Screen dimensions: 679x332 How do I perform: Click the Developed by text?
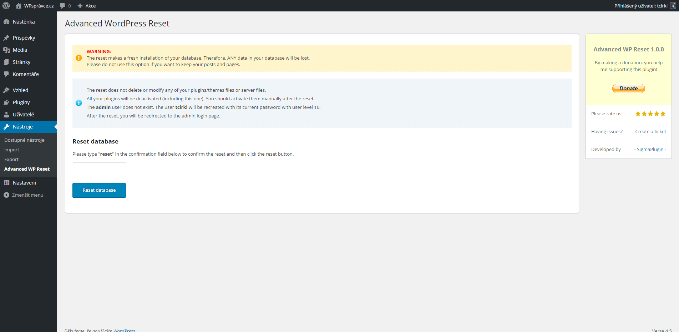(606, 150)
